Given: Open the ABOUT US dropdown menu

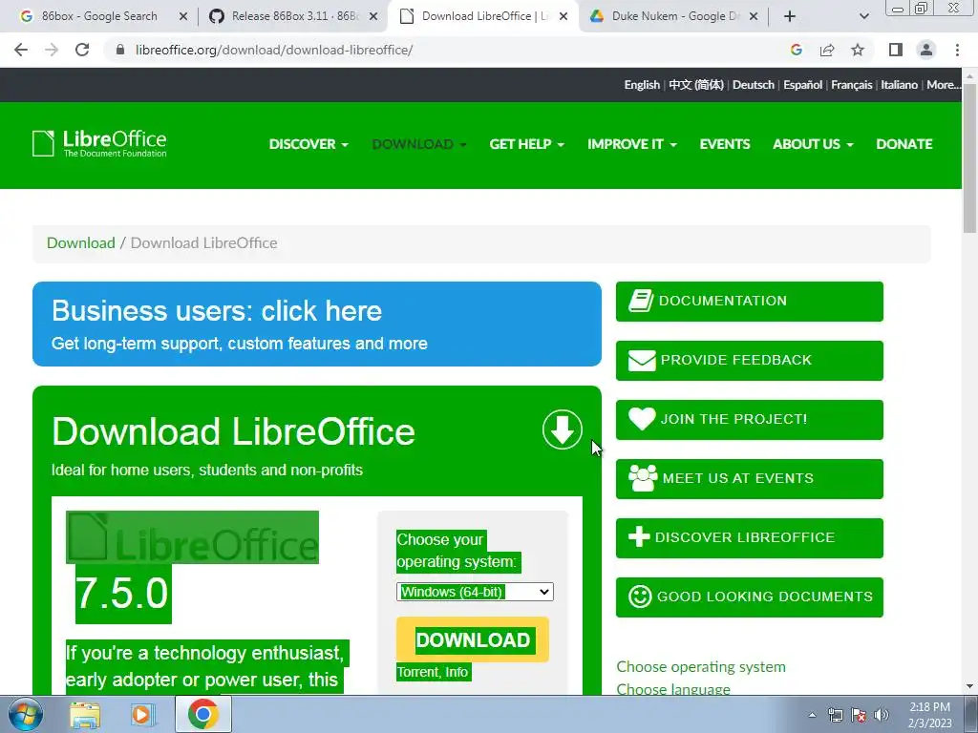Looking at the screenshot, I should pyautogui.click(x=813, y=144).
